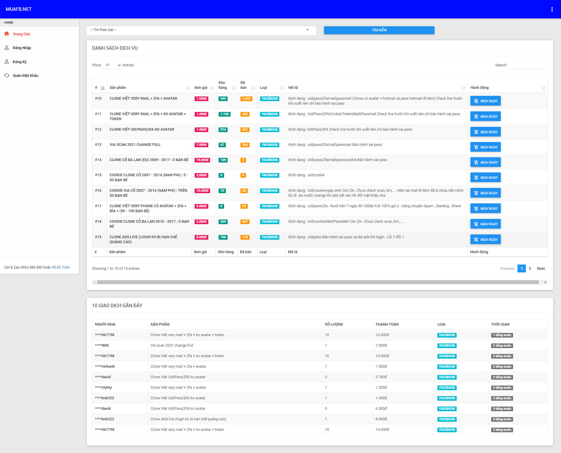The height and width of the screenshot is (453, 561).
Task: Open the three-dot options menu
Action: pyautogui.click(x=552, y=9)
